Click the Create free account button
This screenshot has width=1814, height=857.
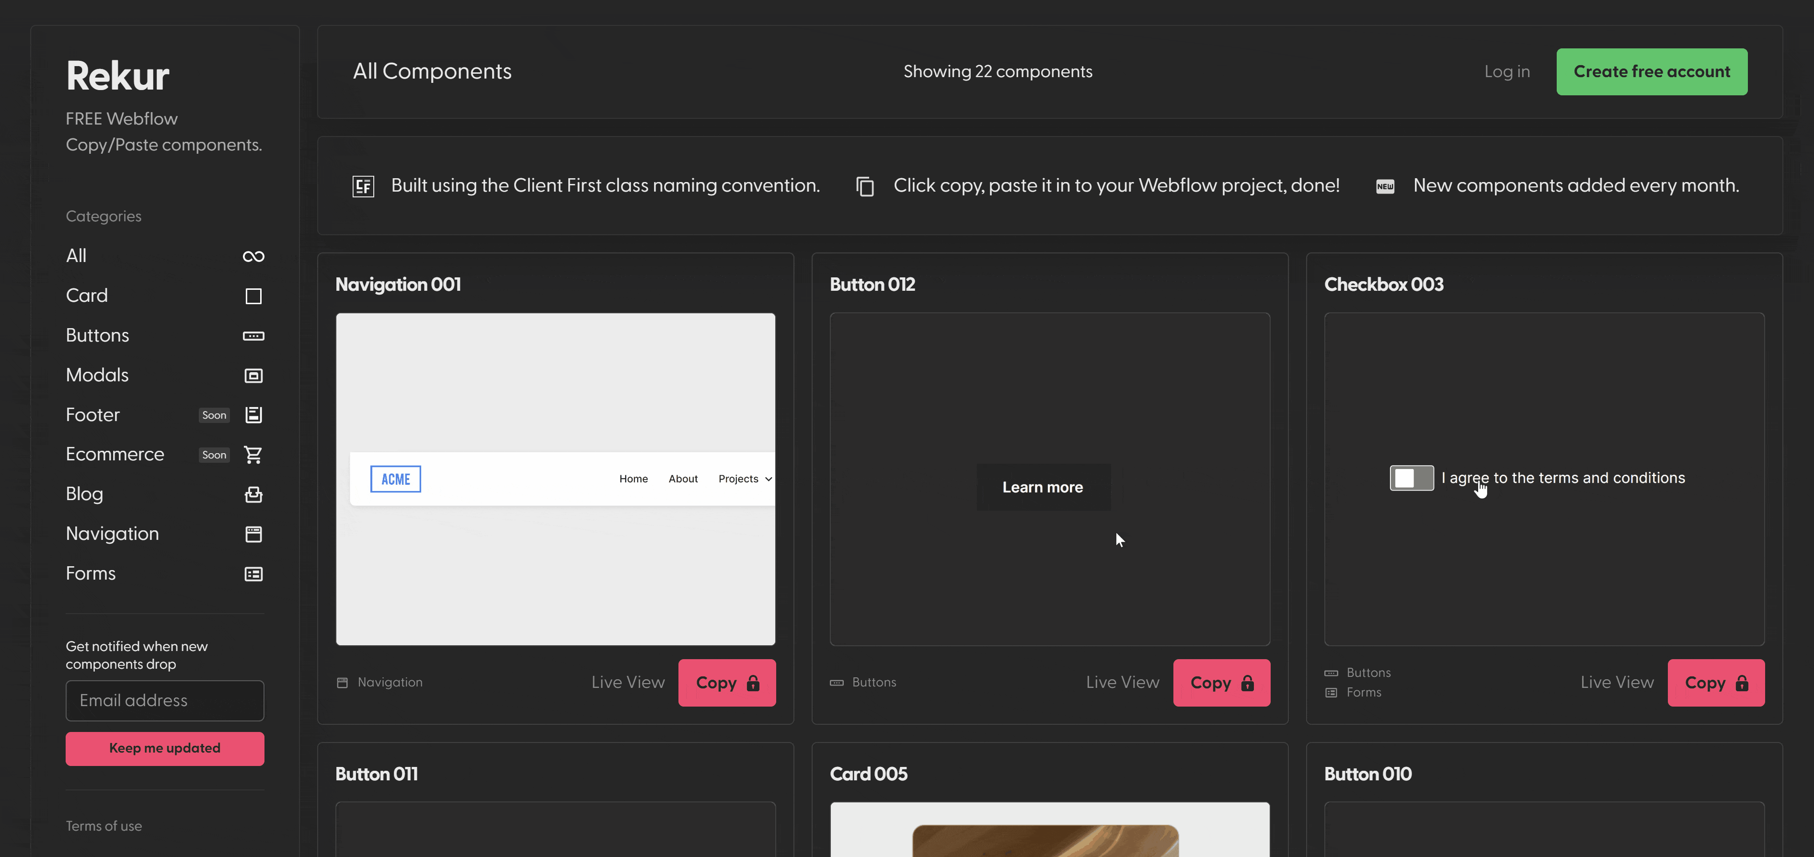pyautogui.click(x=1651, y=71)
